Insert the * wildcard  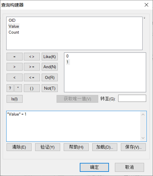[18, 88]
